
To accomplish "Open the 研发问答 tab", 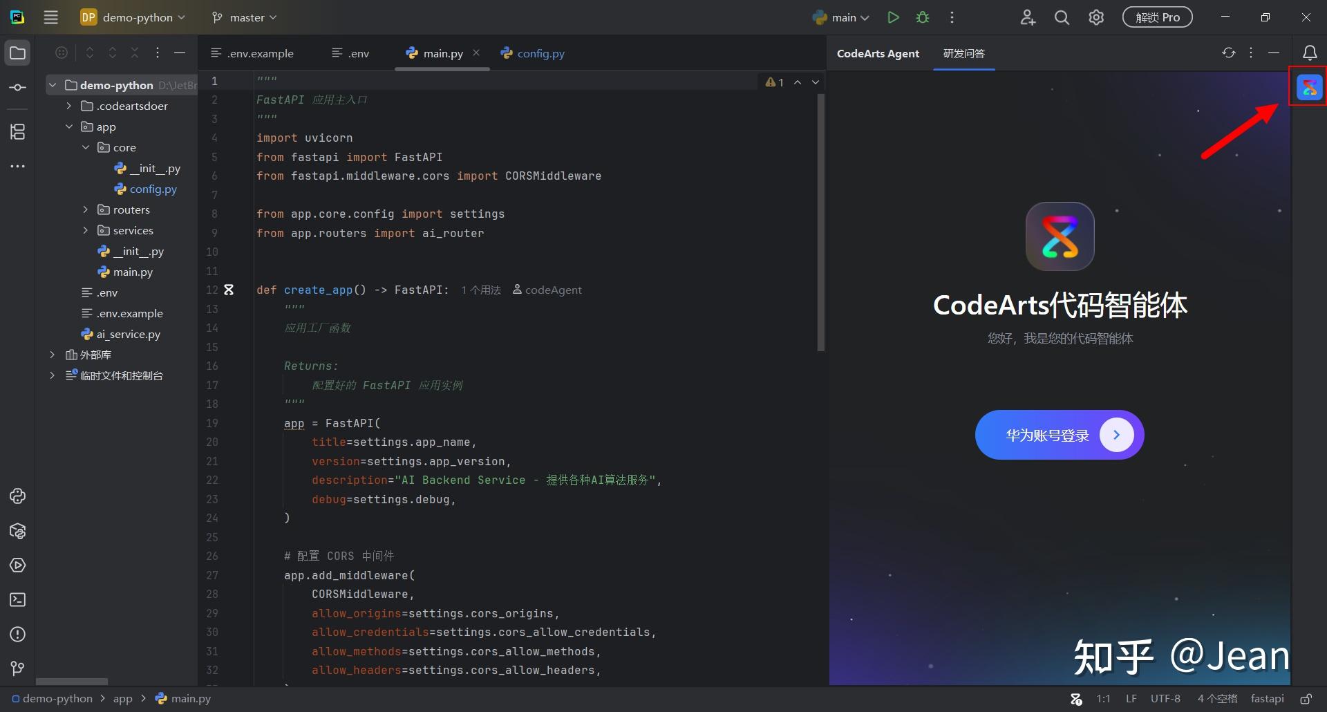I will pos(964,53).
